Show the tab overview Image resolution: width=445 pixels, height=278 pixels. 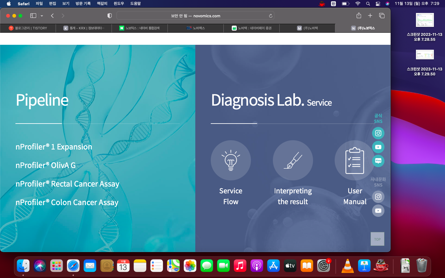382,15
